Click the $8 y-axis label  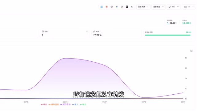[186, 58]
